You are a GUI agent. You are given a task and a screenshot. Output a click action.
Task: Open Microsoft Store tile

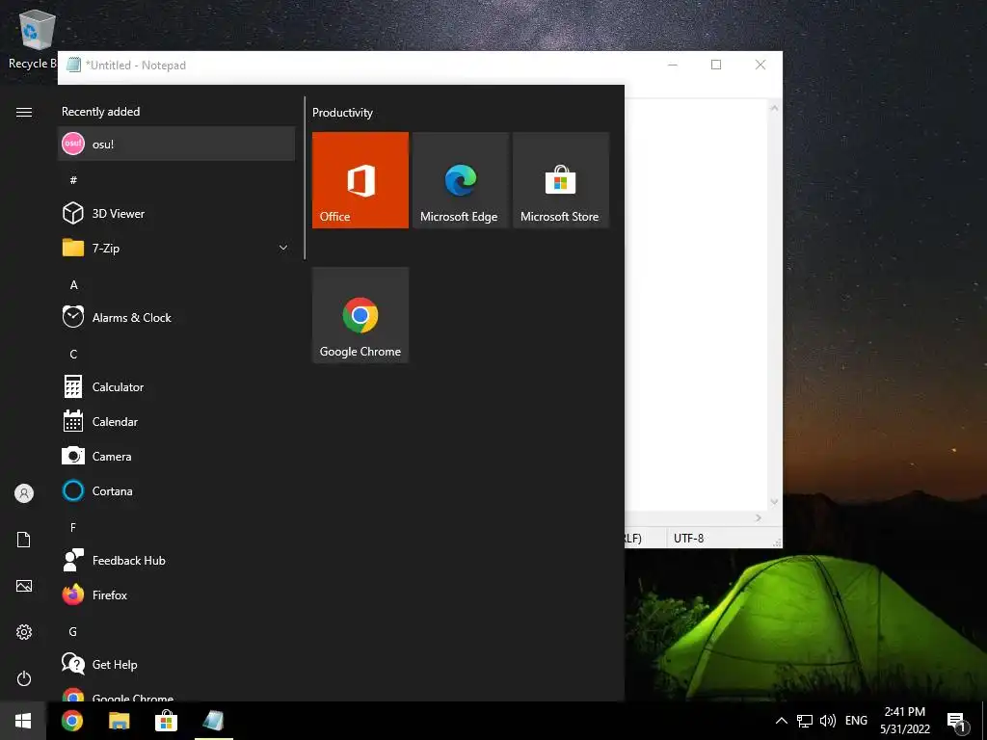(x=561, y=180)
